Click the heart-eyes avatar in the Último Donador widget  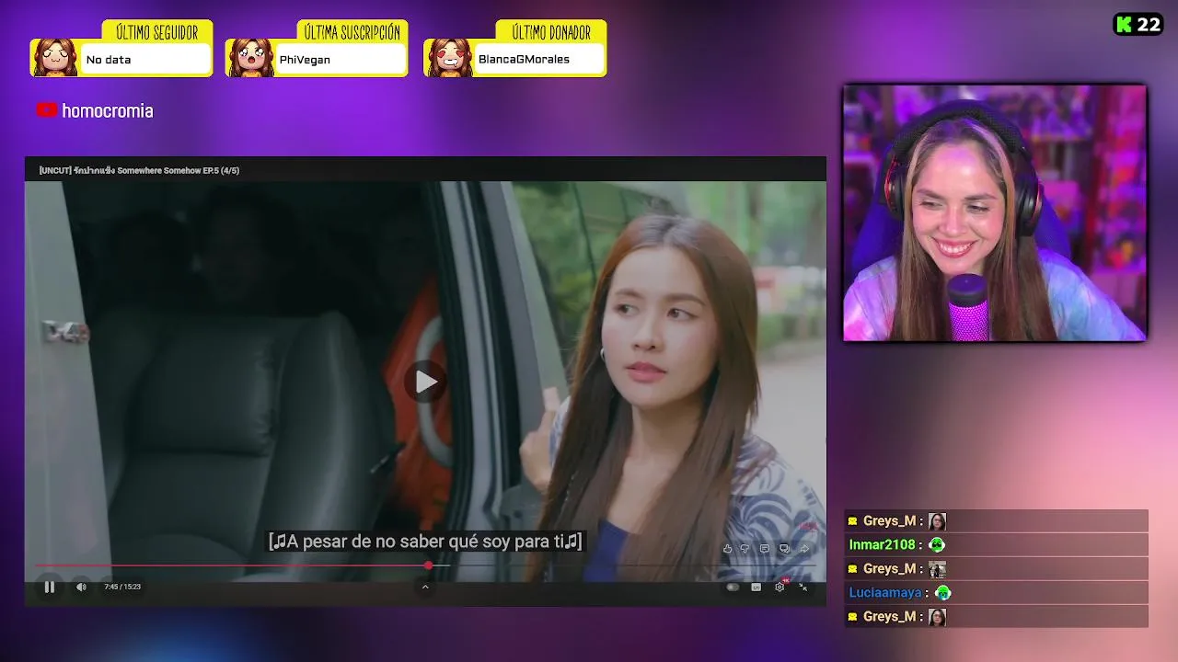click(x=449, y=58)
